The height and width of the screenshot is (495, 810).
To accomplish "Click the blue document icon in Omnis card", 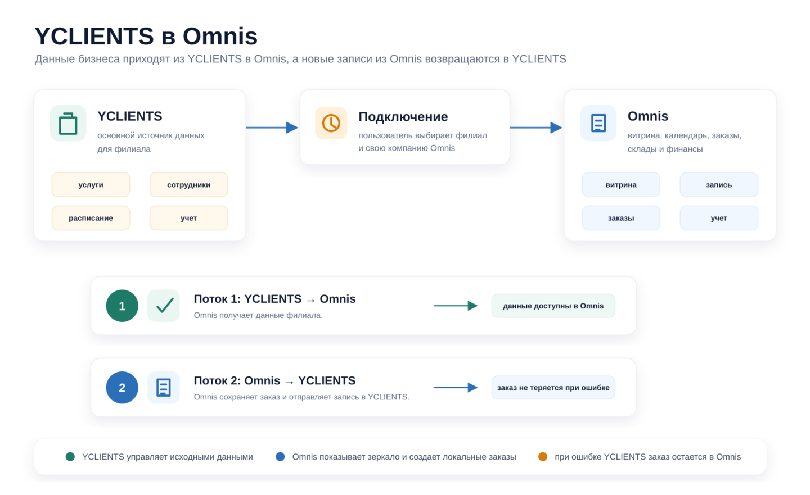I will 598,123.
